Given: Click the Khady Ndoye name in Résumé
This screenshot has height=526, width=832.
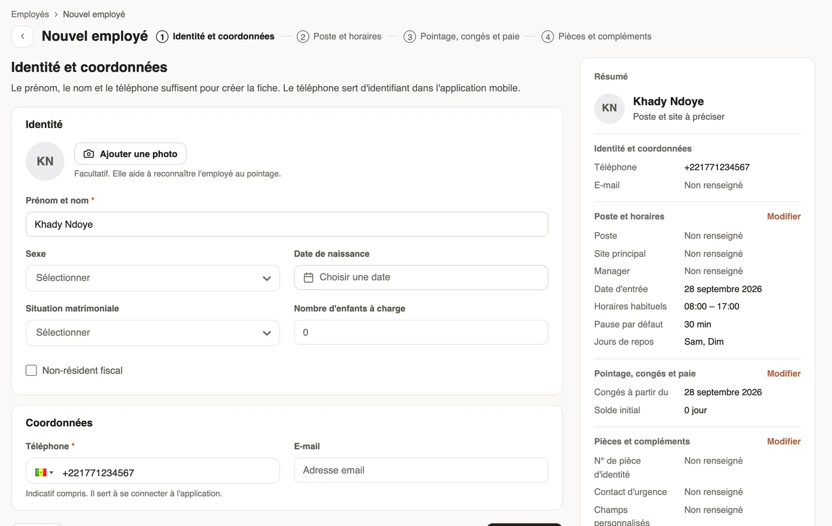Looking at the screenshot, I should (668, 101).
